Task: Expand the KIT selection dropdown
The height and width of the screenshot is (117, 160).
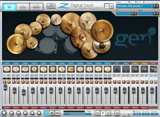Action: (124, 13)
